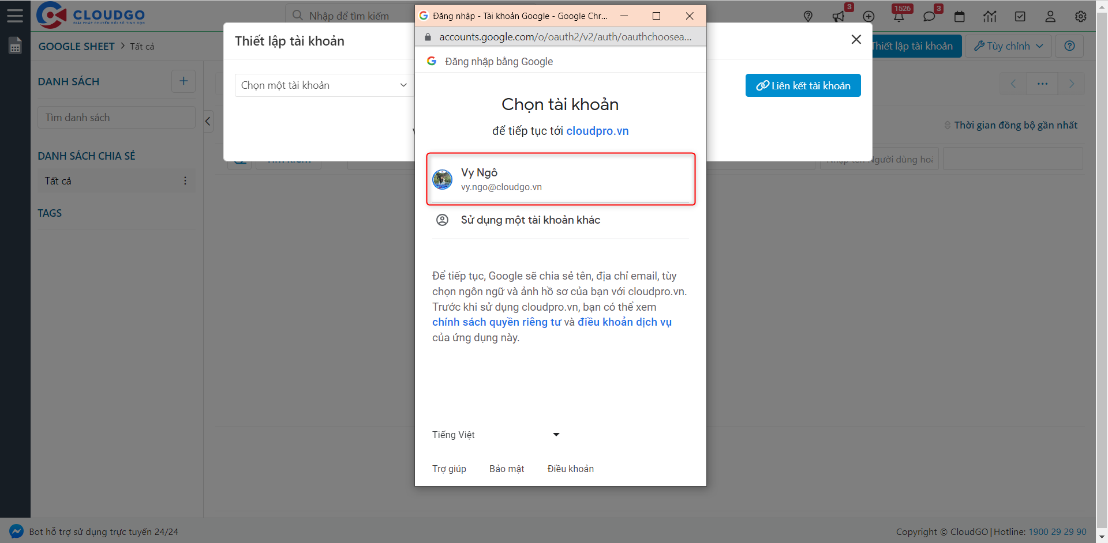The width and height of the screenshot is (1108, 543).
Task: Open the announcements megaphone icon
Action: [838, 16]
